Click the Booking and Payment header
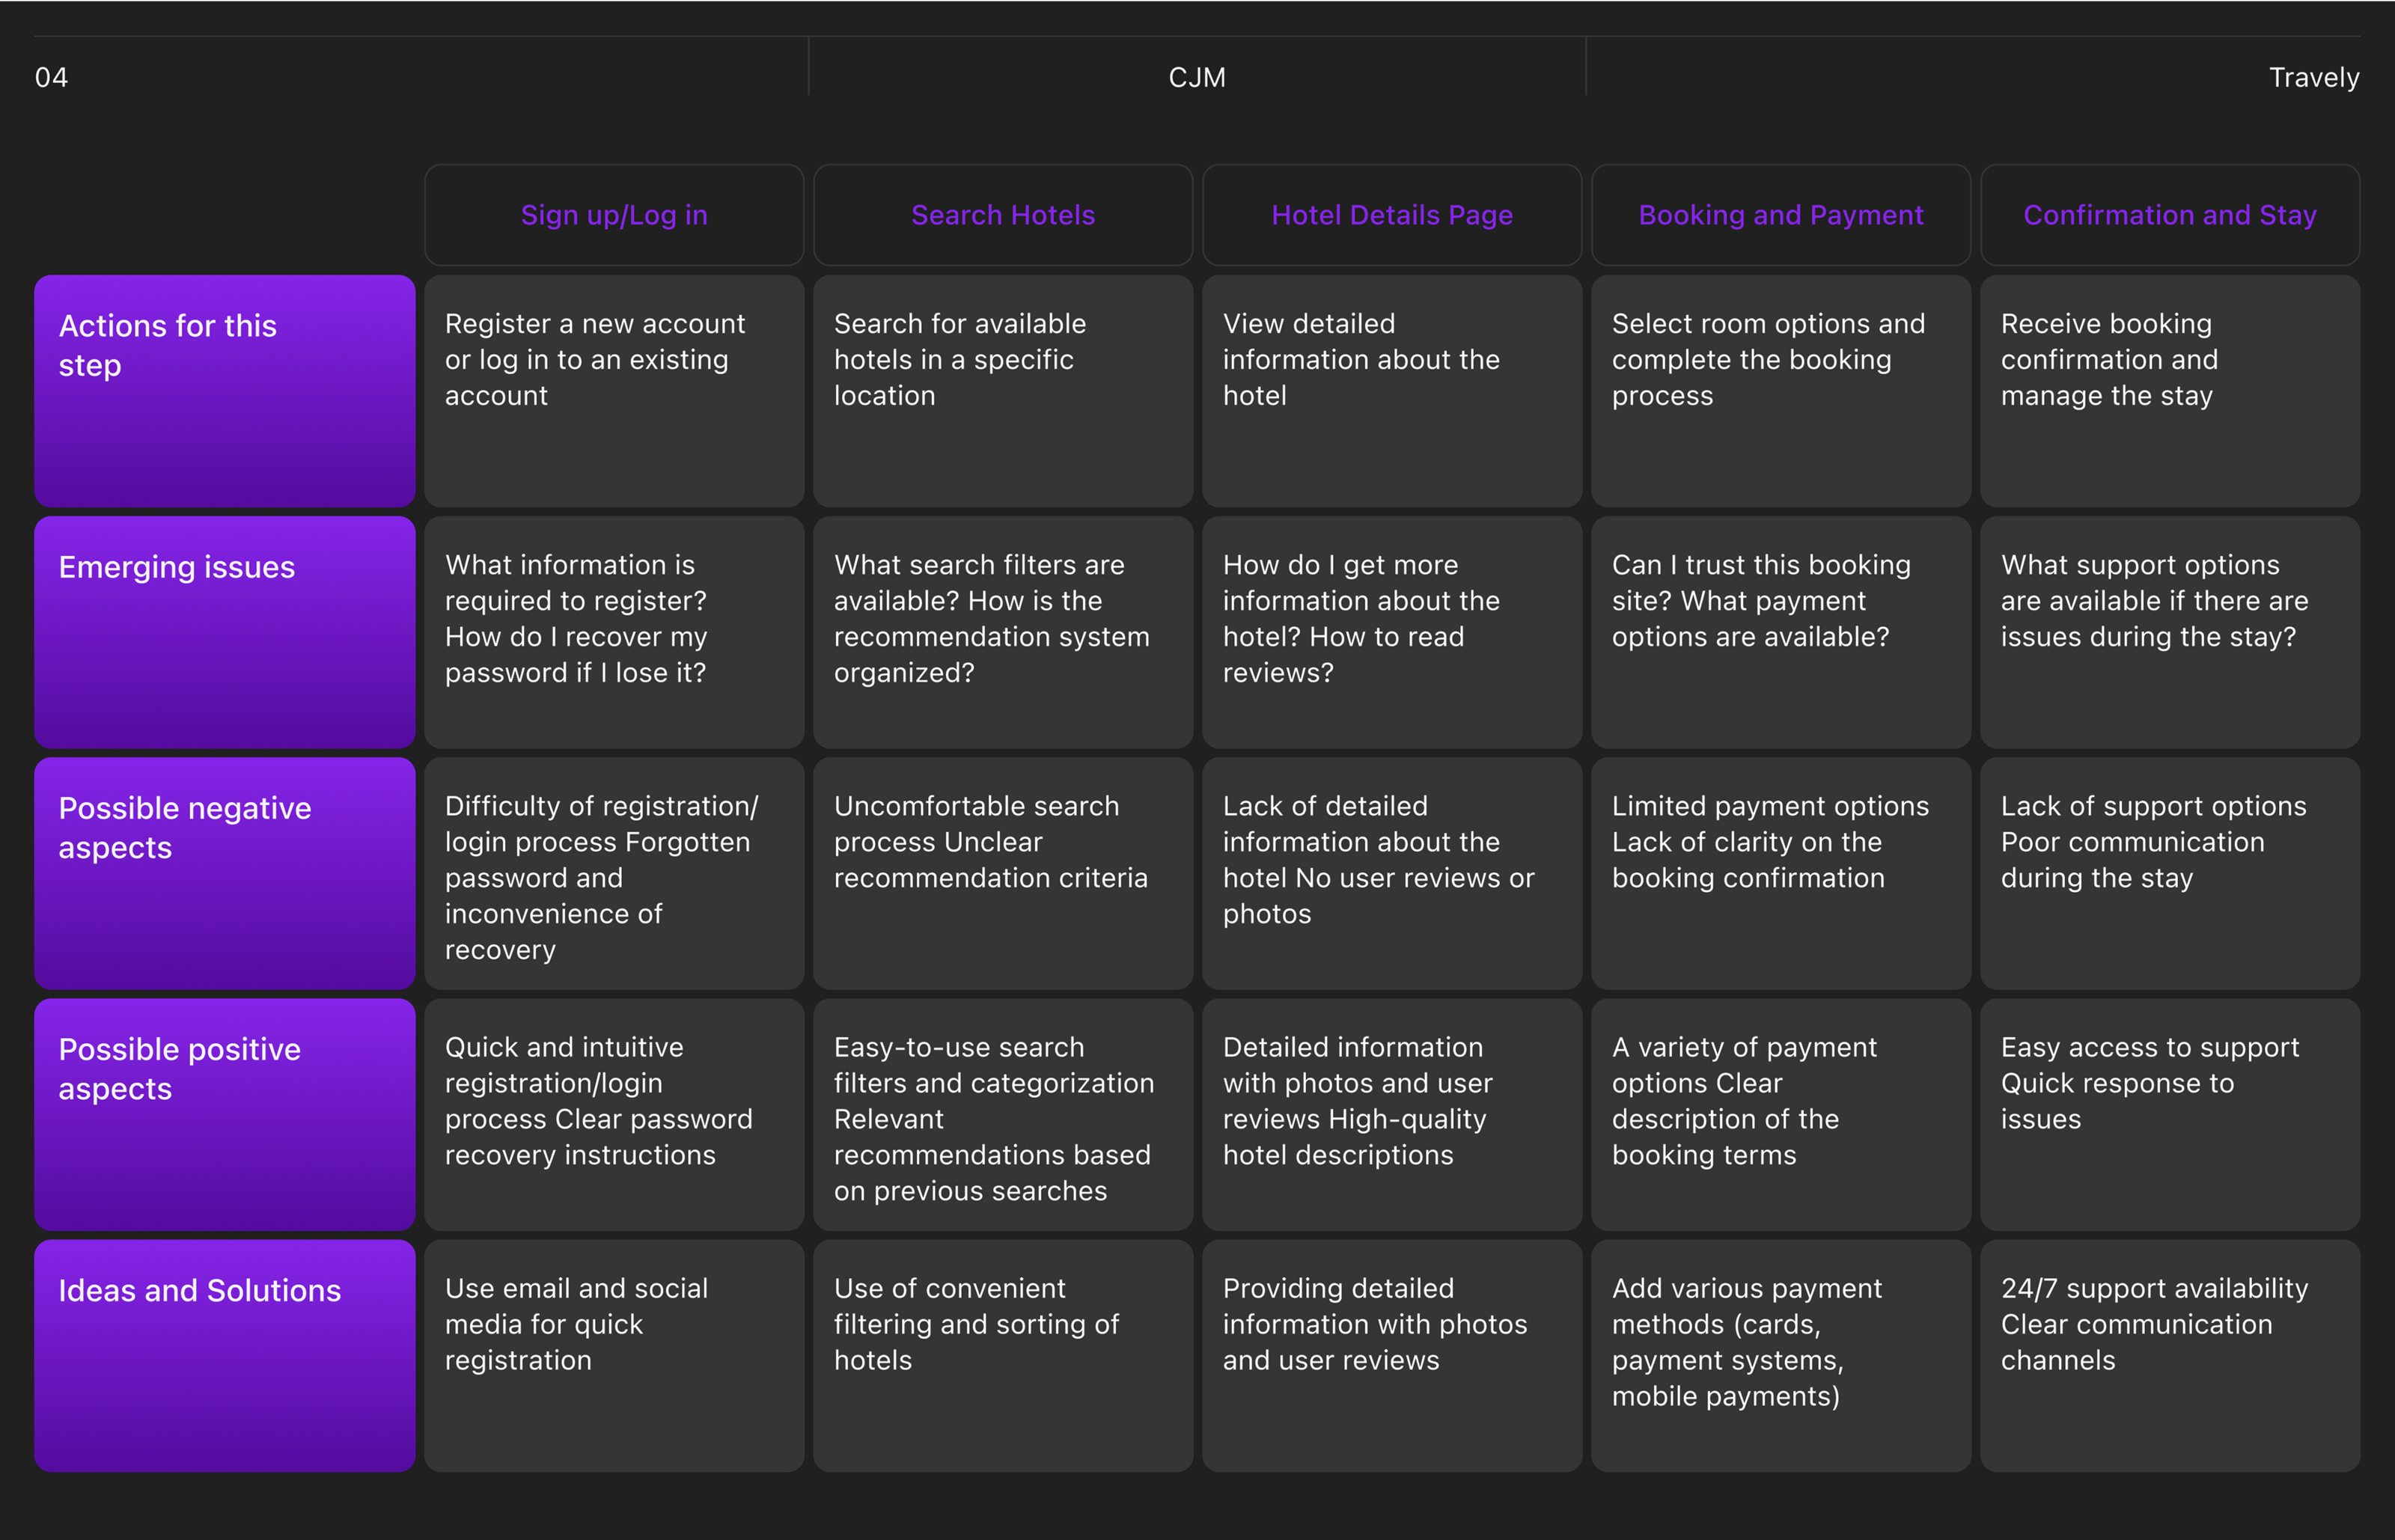Image resolution: width=2395 pixels, height=1540 pixels. tap(1780, 215)
